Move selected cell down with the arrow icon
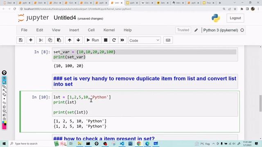 78,40
